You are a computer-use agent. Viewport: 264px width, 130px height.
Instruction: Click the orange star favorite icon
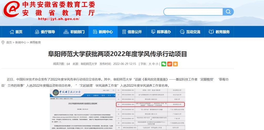(175, 64)
